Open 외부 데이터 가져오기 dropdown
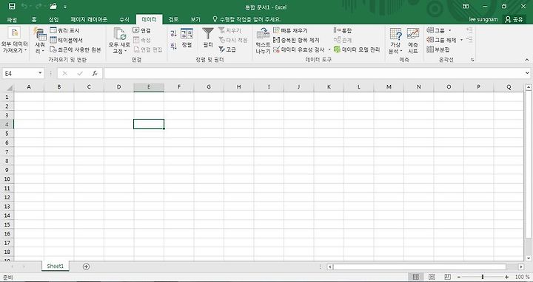 pos(14,41)
